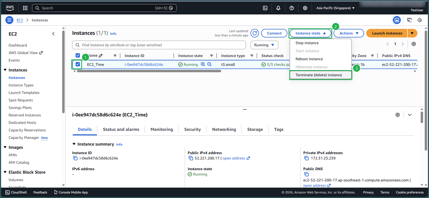Open CloudShell icon in top navigation bar
The image size is (429, 198).
pyautogui.click(x=265, y=8)
